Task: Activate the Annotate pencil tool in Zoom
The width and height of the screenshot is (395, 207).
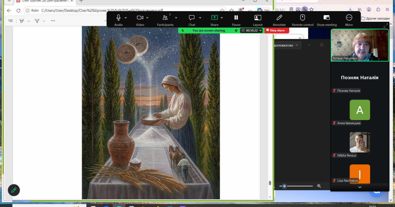Action: tap(279, 20)
